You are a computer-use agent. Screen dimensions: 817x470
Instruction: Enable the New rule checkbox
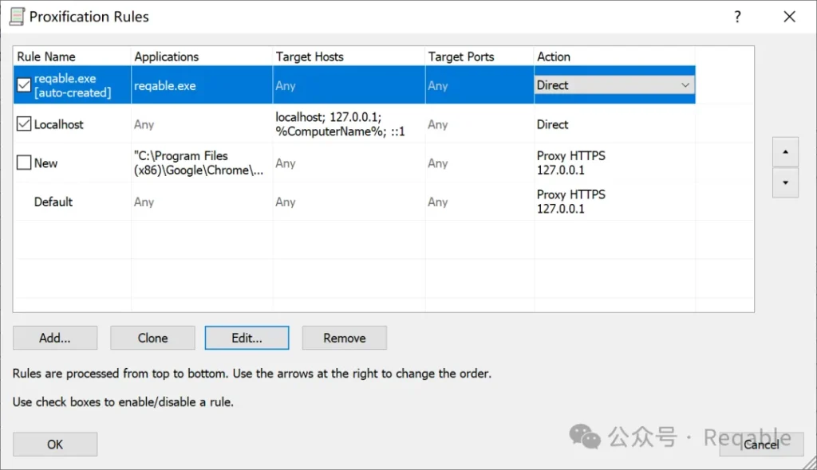[24, 163]
